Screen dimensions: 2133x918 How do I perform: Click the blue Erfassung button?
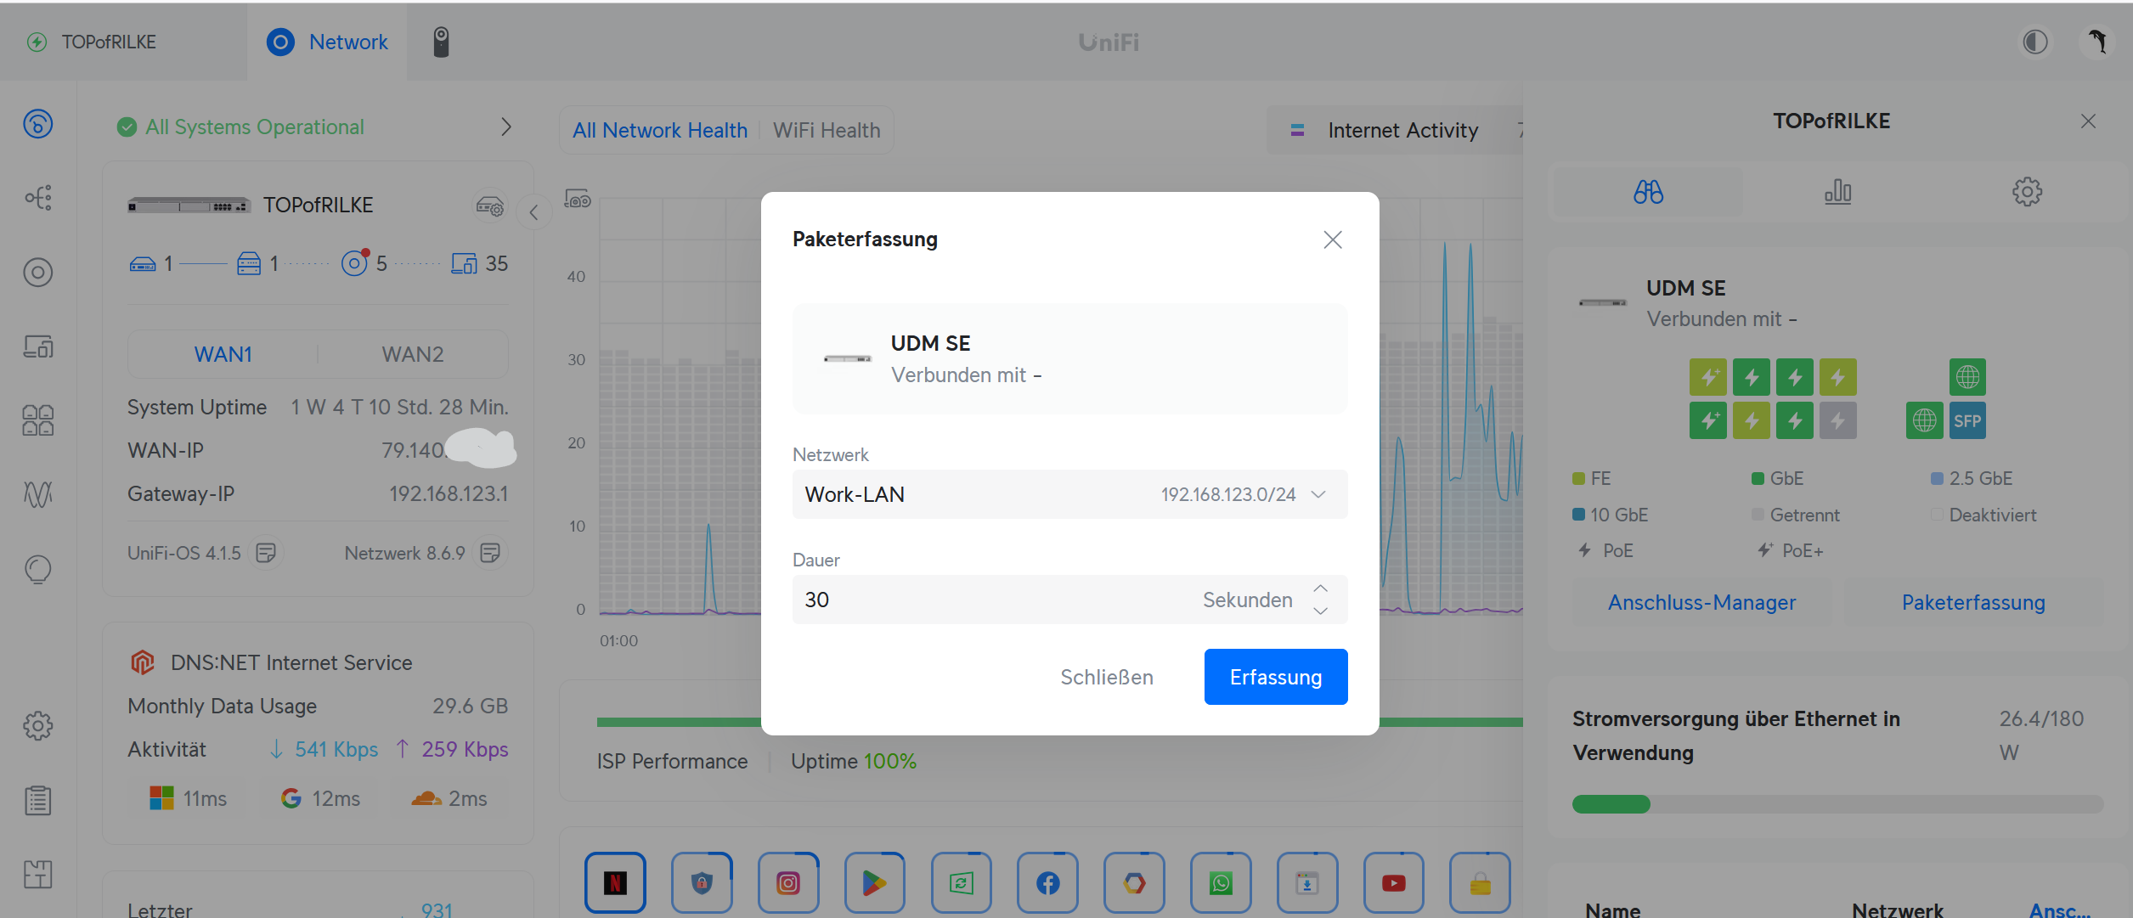[x=1276, y=677]
